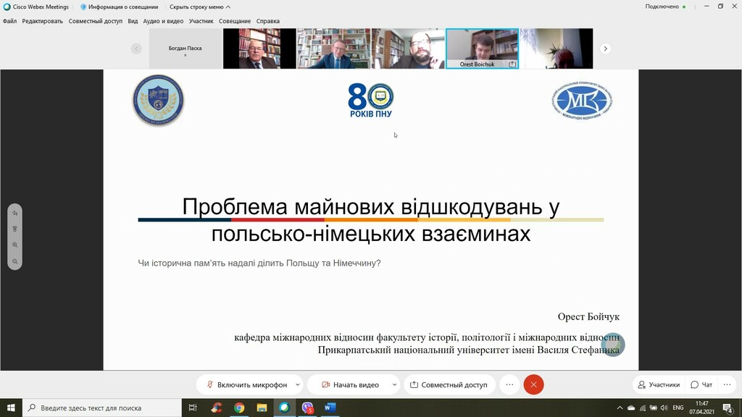
Task: Zoom out of the shared content
Action: click(14, 261)
